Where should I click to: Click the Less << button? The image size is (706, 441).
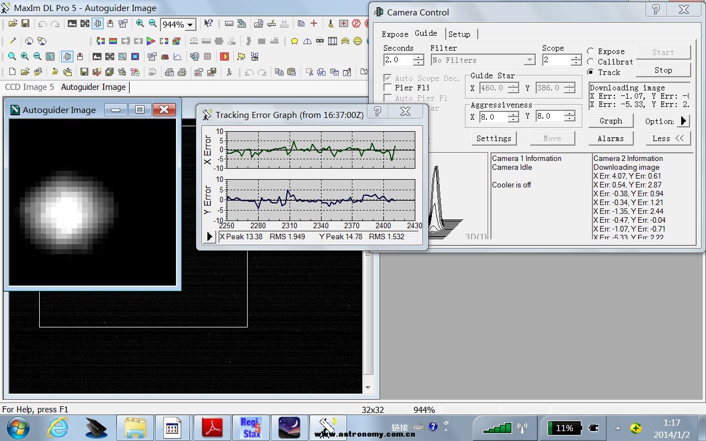(668, 138)
